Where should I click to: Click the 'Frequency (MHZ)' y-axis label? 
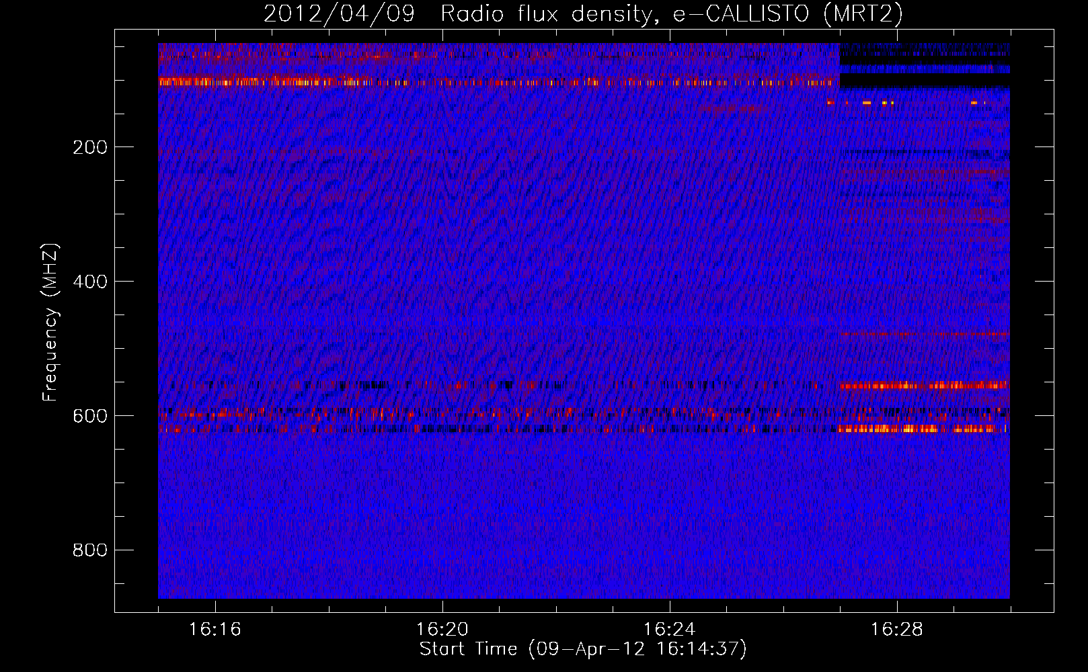pos(50,323)
